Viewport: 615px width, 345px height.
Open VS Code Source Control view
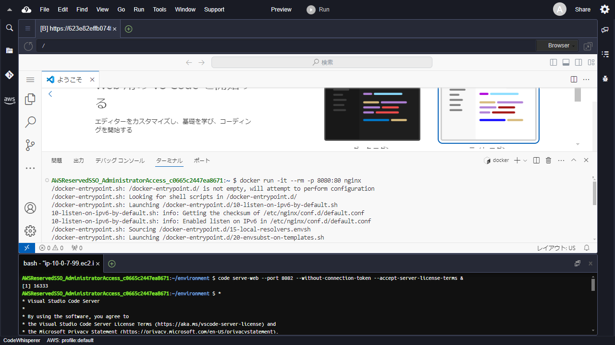pos(30,145)
